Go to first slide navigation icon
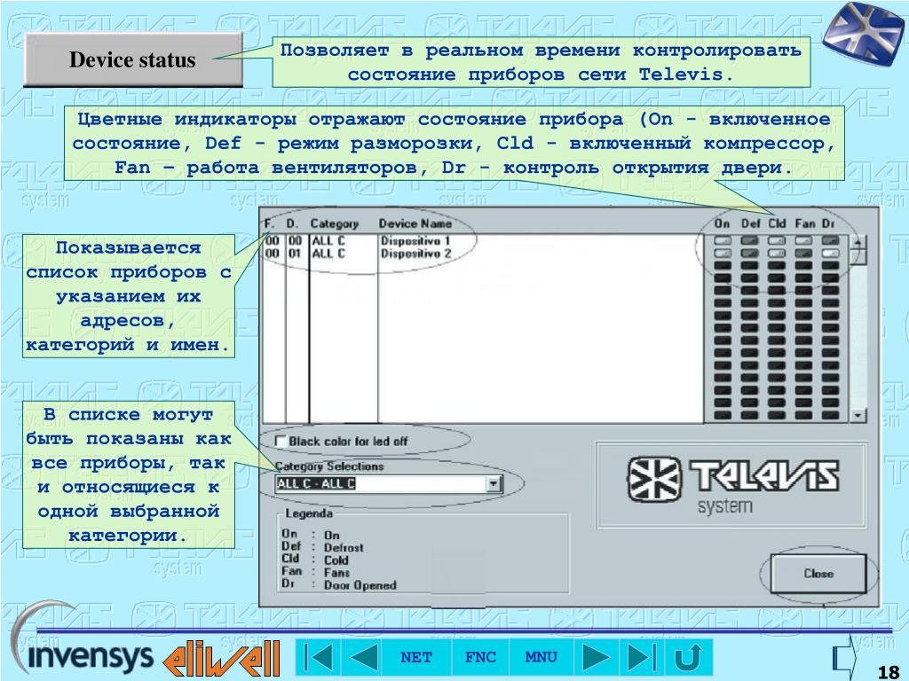The width and height of the screenshot is (909, 681). click(318, 657)
